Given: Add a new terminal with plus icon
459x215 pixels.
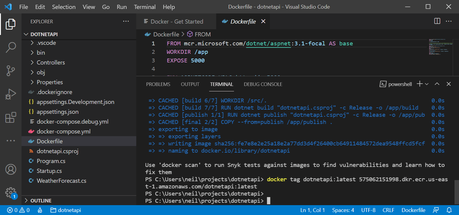Looking at the screenshot, I should (x=420, y=84).
